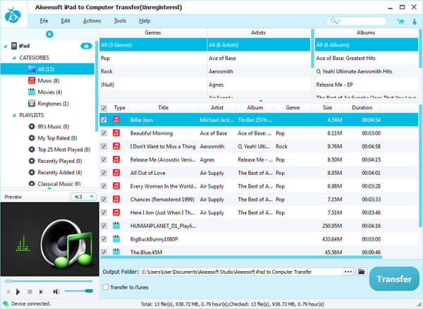The height and width of the screenshot is (309, 423).
Task: Stop the preview playback
Action: [x=30, y=292]
